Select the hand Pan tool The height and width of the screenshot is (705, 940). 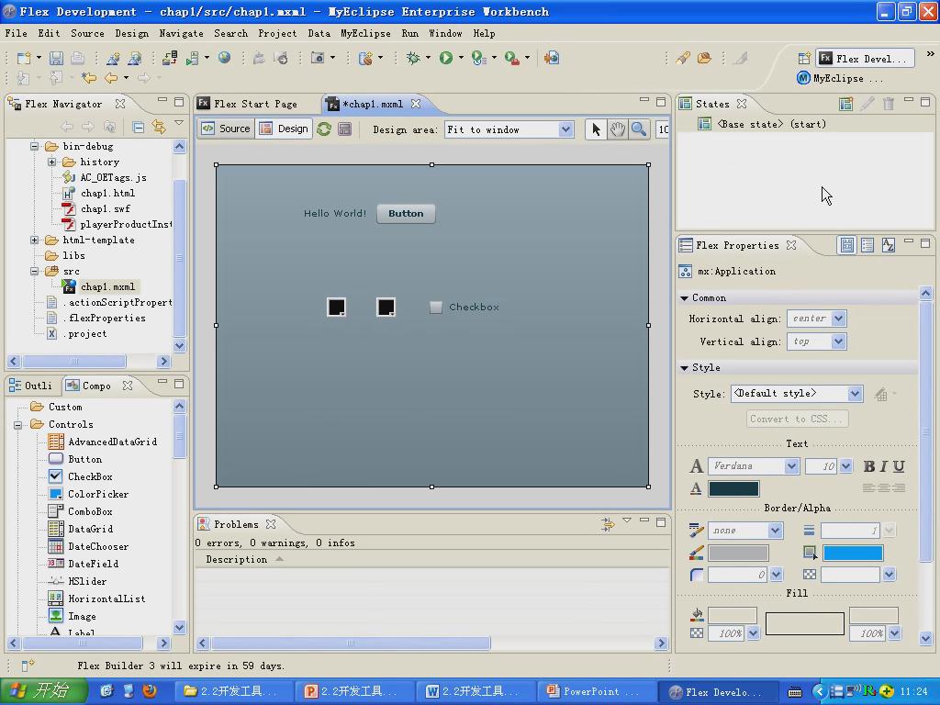[x=618, y=129]
